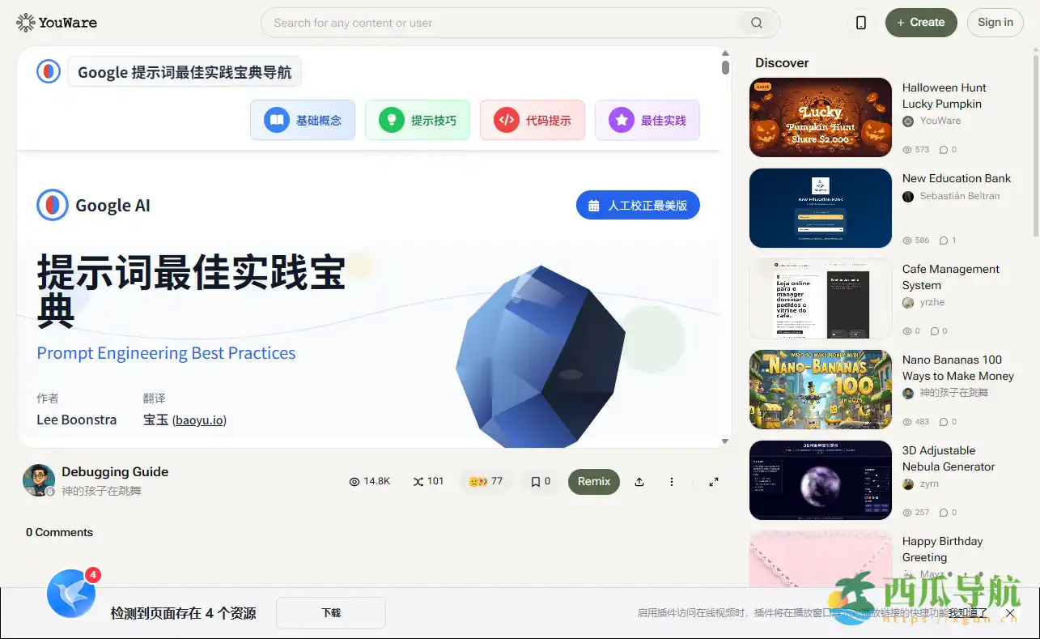Screen dimensions: 1040x639
Task: Open the three-dot more options menu
Action: click(671, 481)
